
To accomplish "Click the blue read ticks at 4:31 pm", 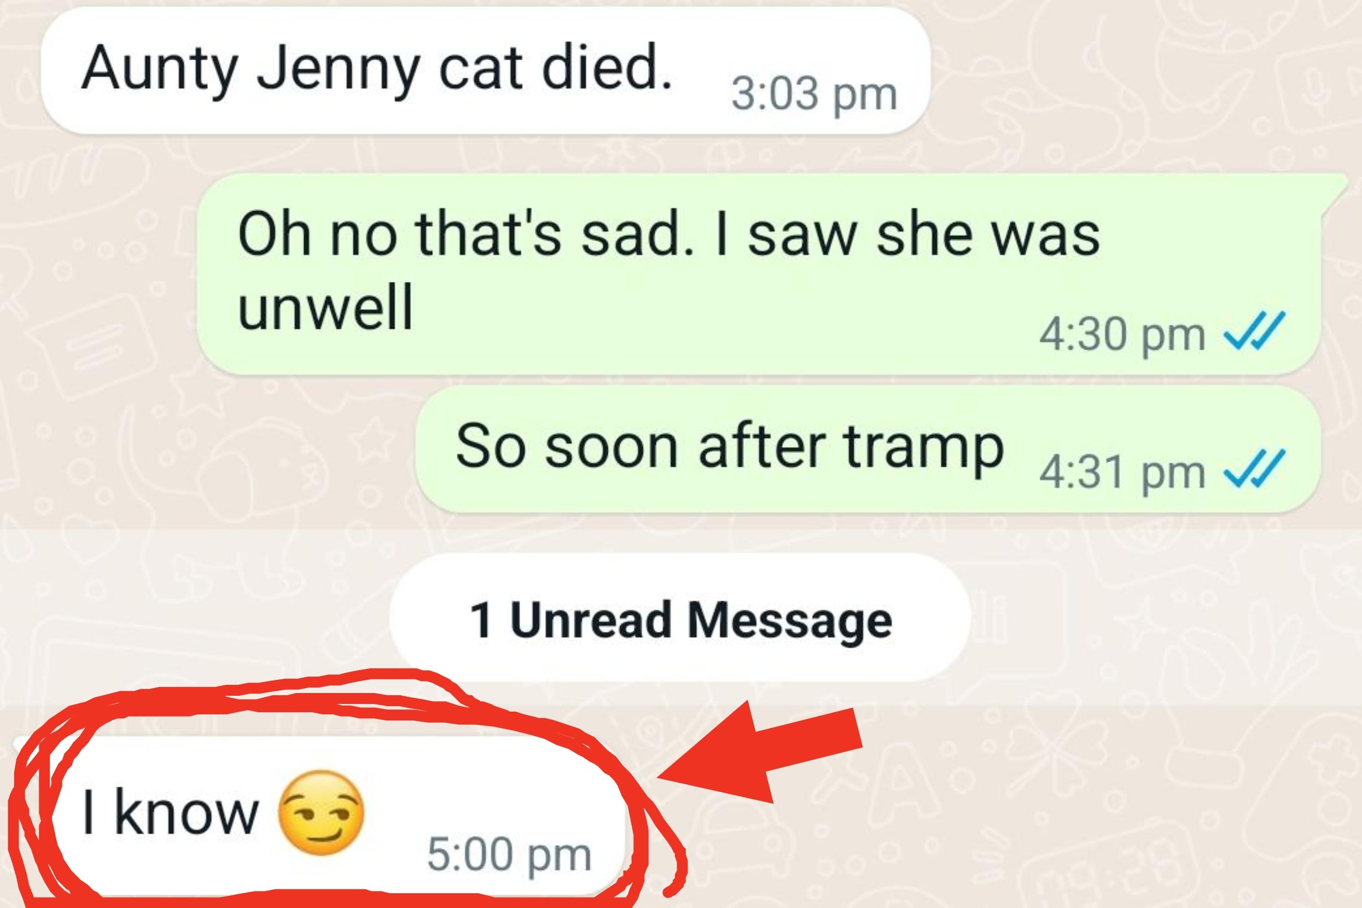I will (1254, 468).
